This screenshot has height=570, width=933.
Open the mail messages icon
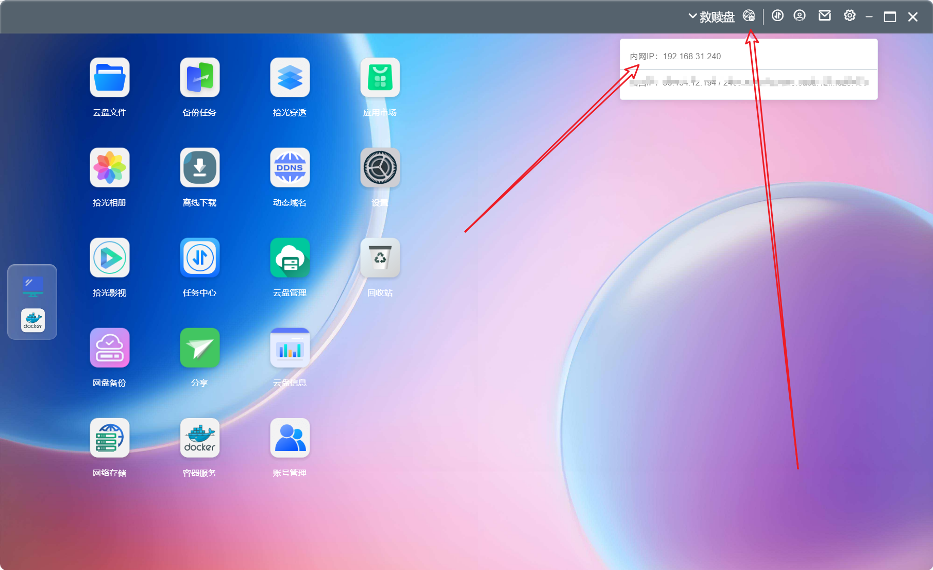(x=825, y=15)
